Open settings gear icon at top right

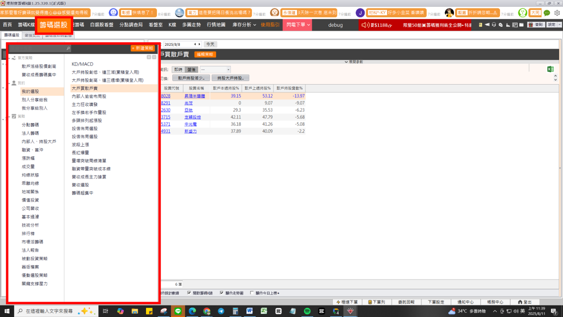(557, 13)
